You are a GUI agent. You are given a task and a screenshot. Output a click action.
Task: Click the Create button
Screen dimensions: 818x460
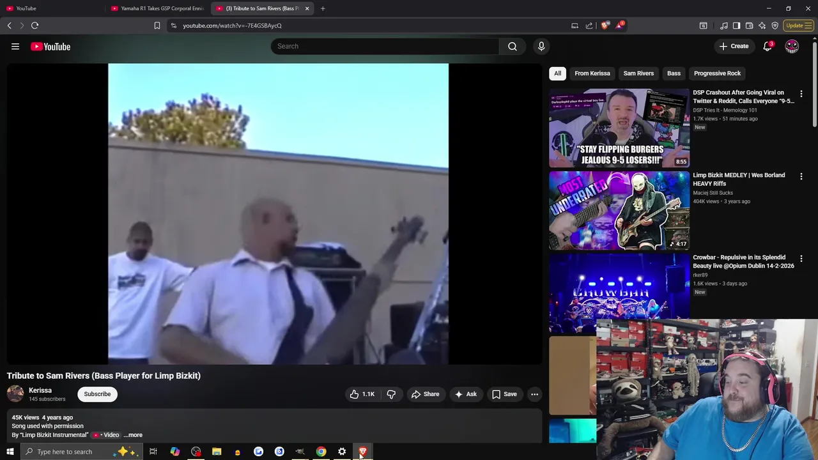(x=733, y=46)
